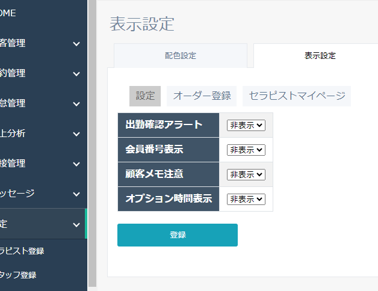Image resolution: width=378 pixels, height=291 pixels.
Task: Open the HOME sidebar item
Action: coord(8,13)
